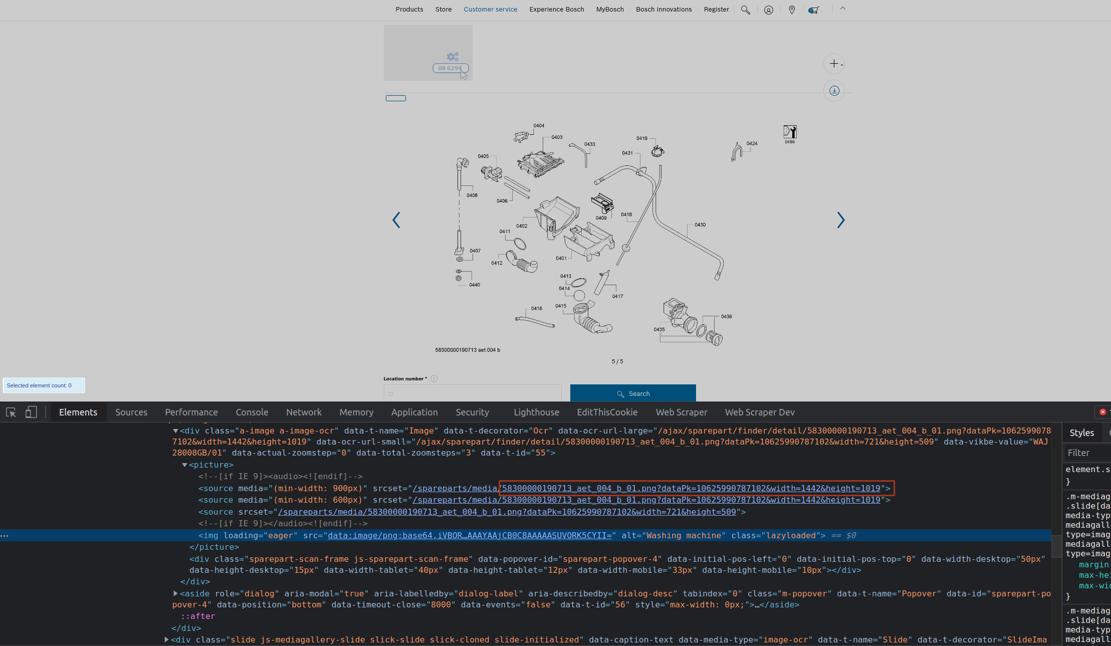The width and height of the screenshot is (1111, 646).
Task: Activate DevTools inspect element picker icon
Action: (11, 412)
